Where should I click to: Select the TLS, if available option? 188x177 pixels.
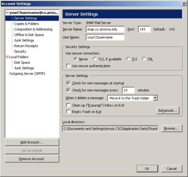[95, 59]
